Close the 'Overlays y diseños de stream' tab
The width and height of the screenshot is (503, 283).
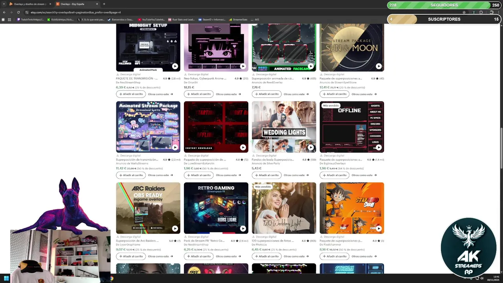coord(50,4)
